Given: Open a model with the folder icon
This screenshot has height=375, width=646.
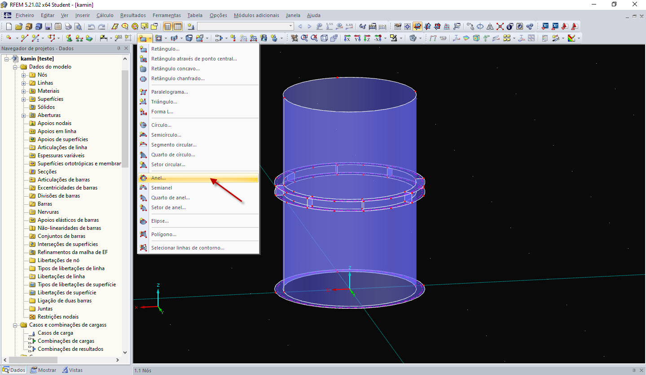Looking at the screenshot, I should point(19,26).
